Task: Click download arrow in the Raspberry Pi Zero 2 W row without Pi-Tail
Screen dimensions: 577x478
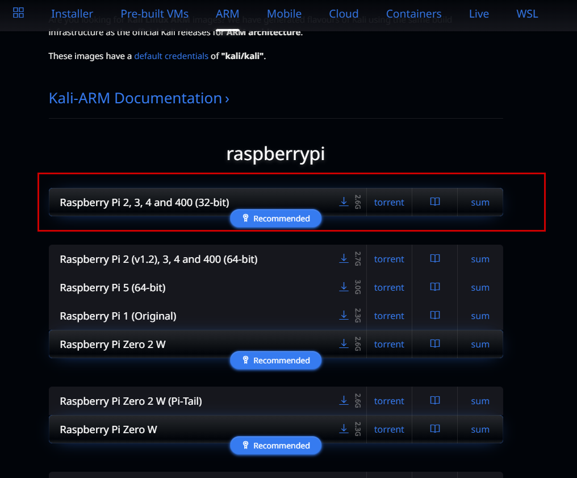Action: click(344, 343)
